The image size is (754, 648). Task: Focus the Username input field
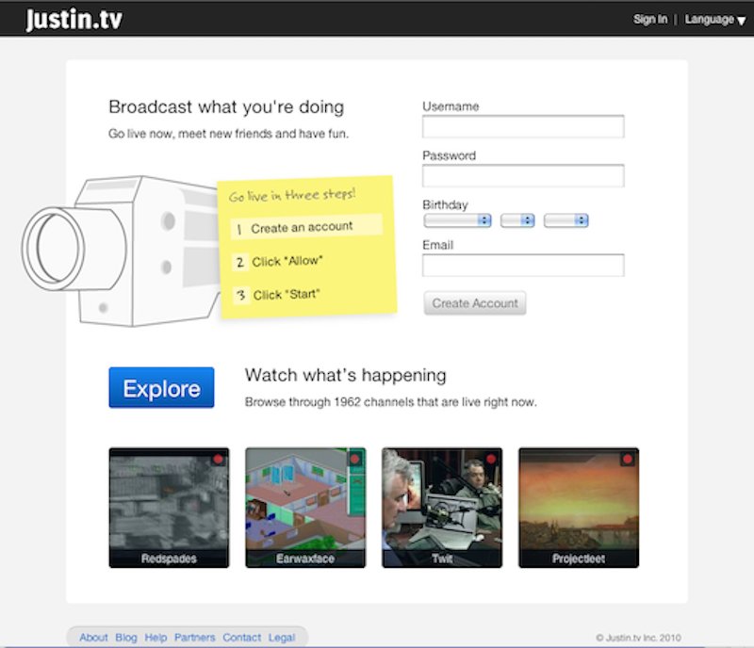[523, 127]
